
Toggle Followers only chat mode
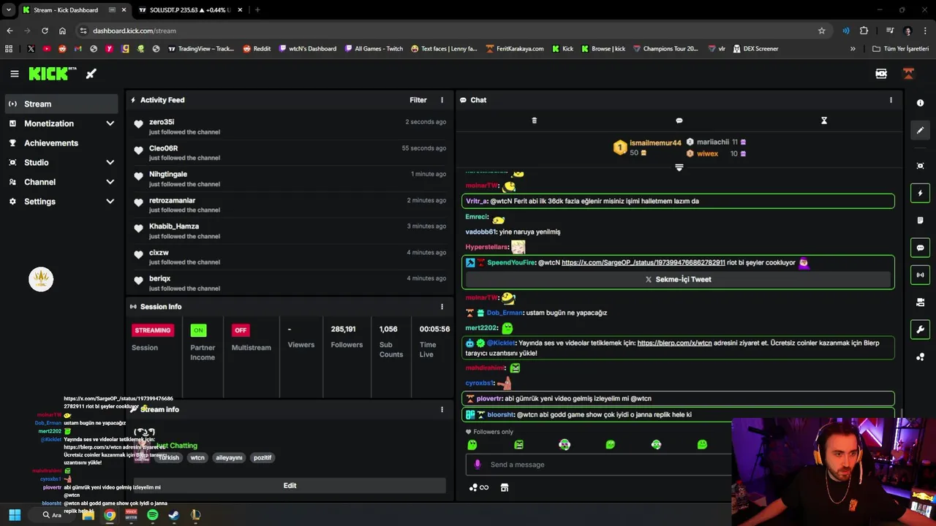point(489,432)
